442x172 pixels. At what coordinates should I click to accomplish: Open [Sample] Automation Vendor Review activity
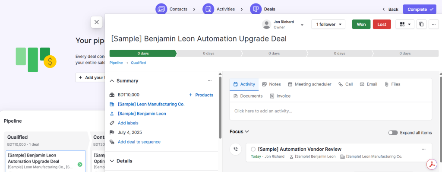pos(300,149)
